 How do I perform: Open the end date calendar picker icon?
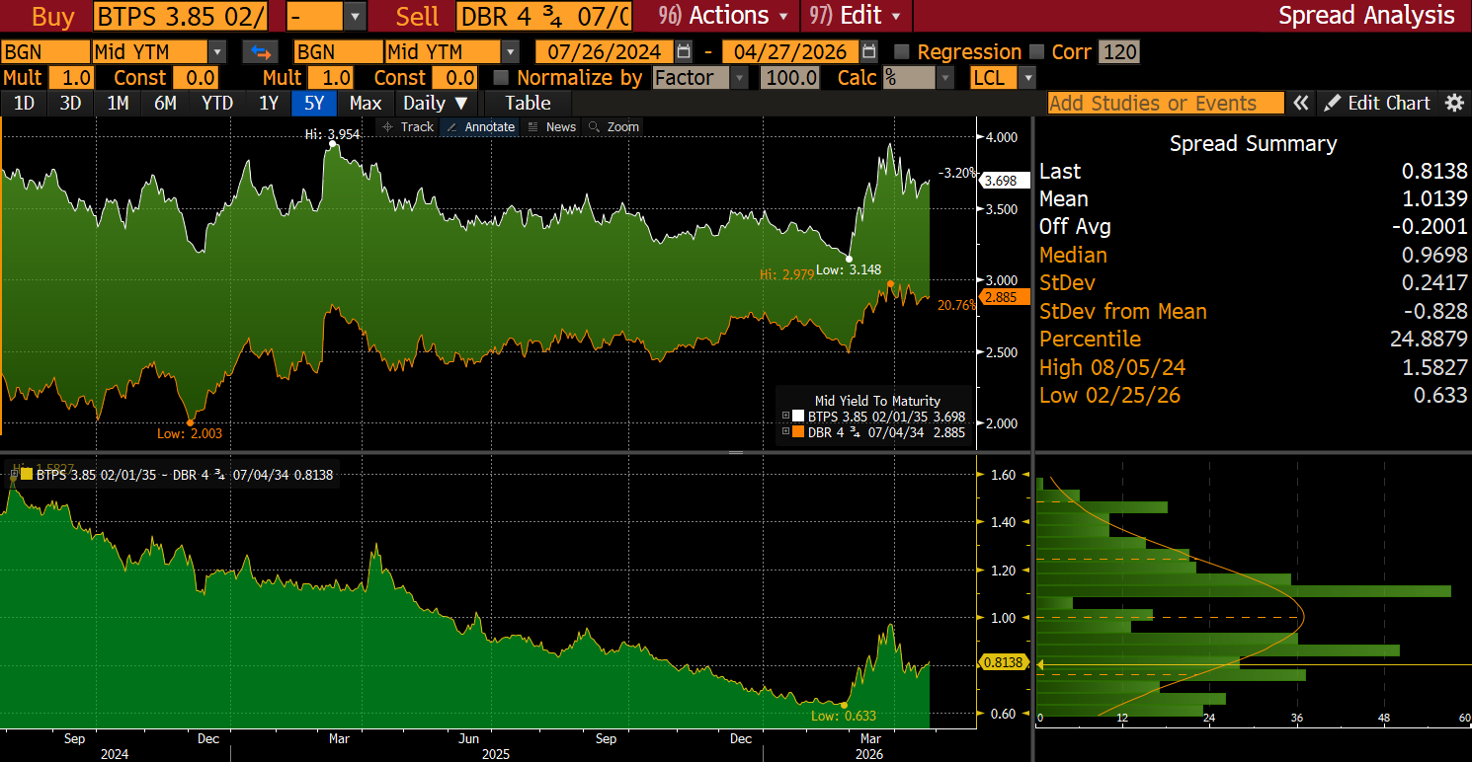868,52
